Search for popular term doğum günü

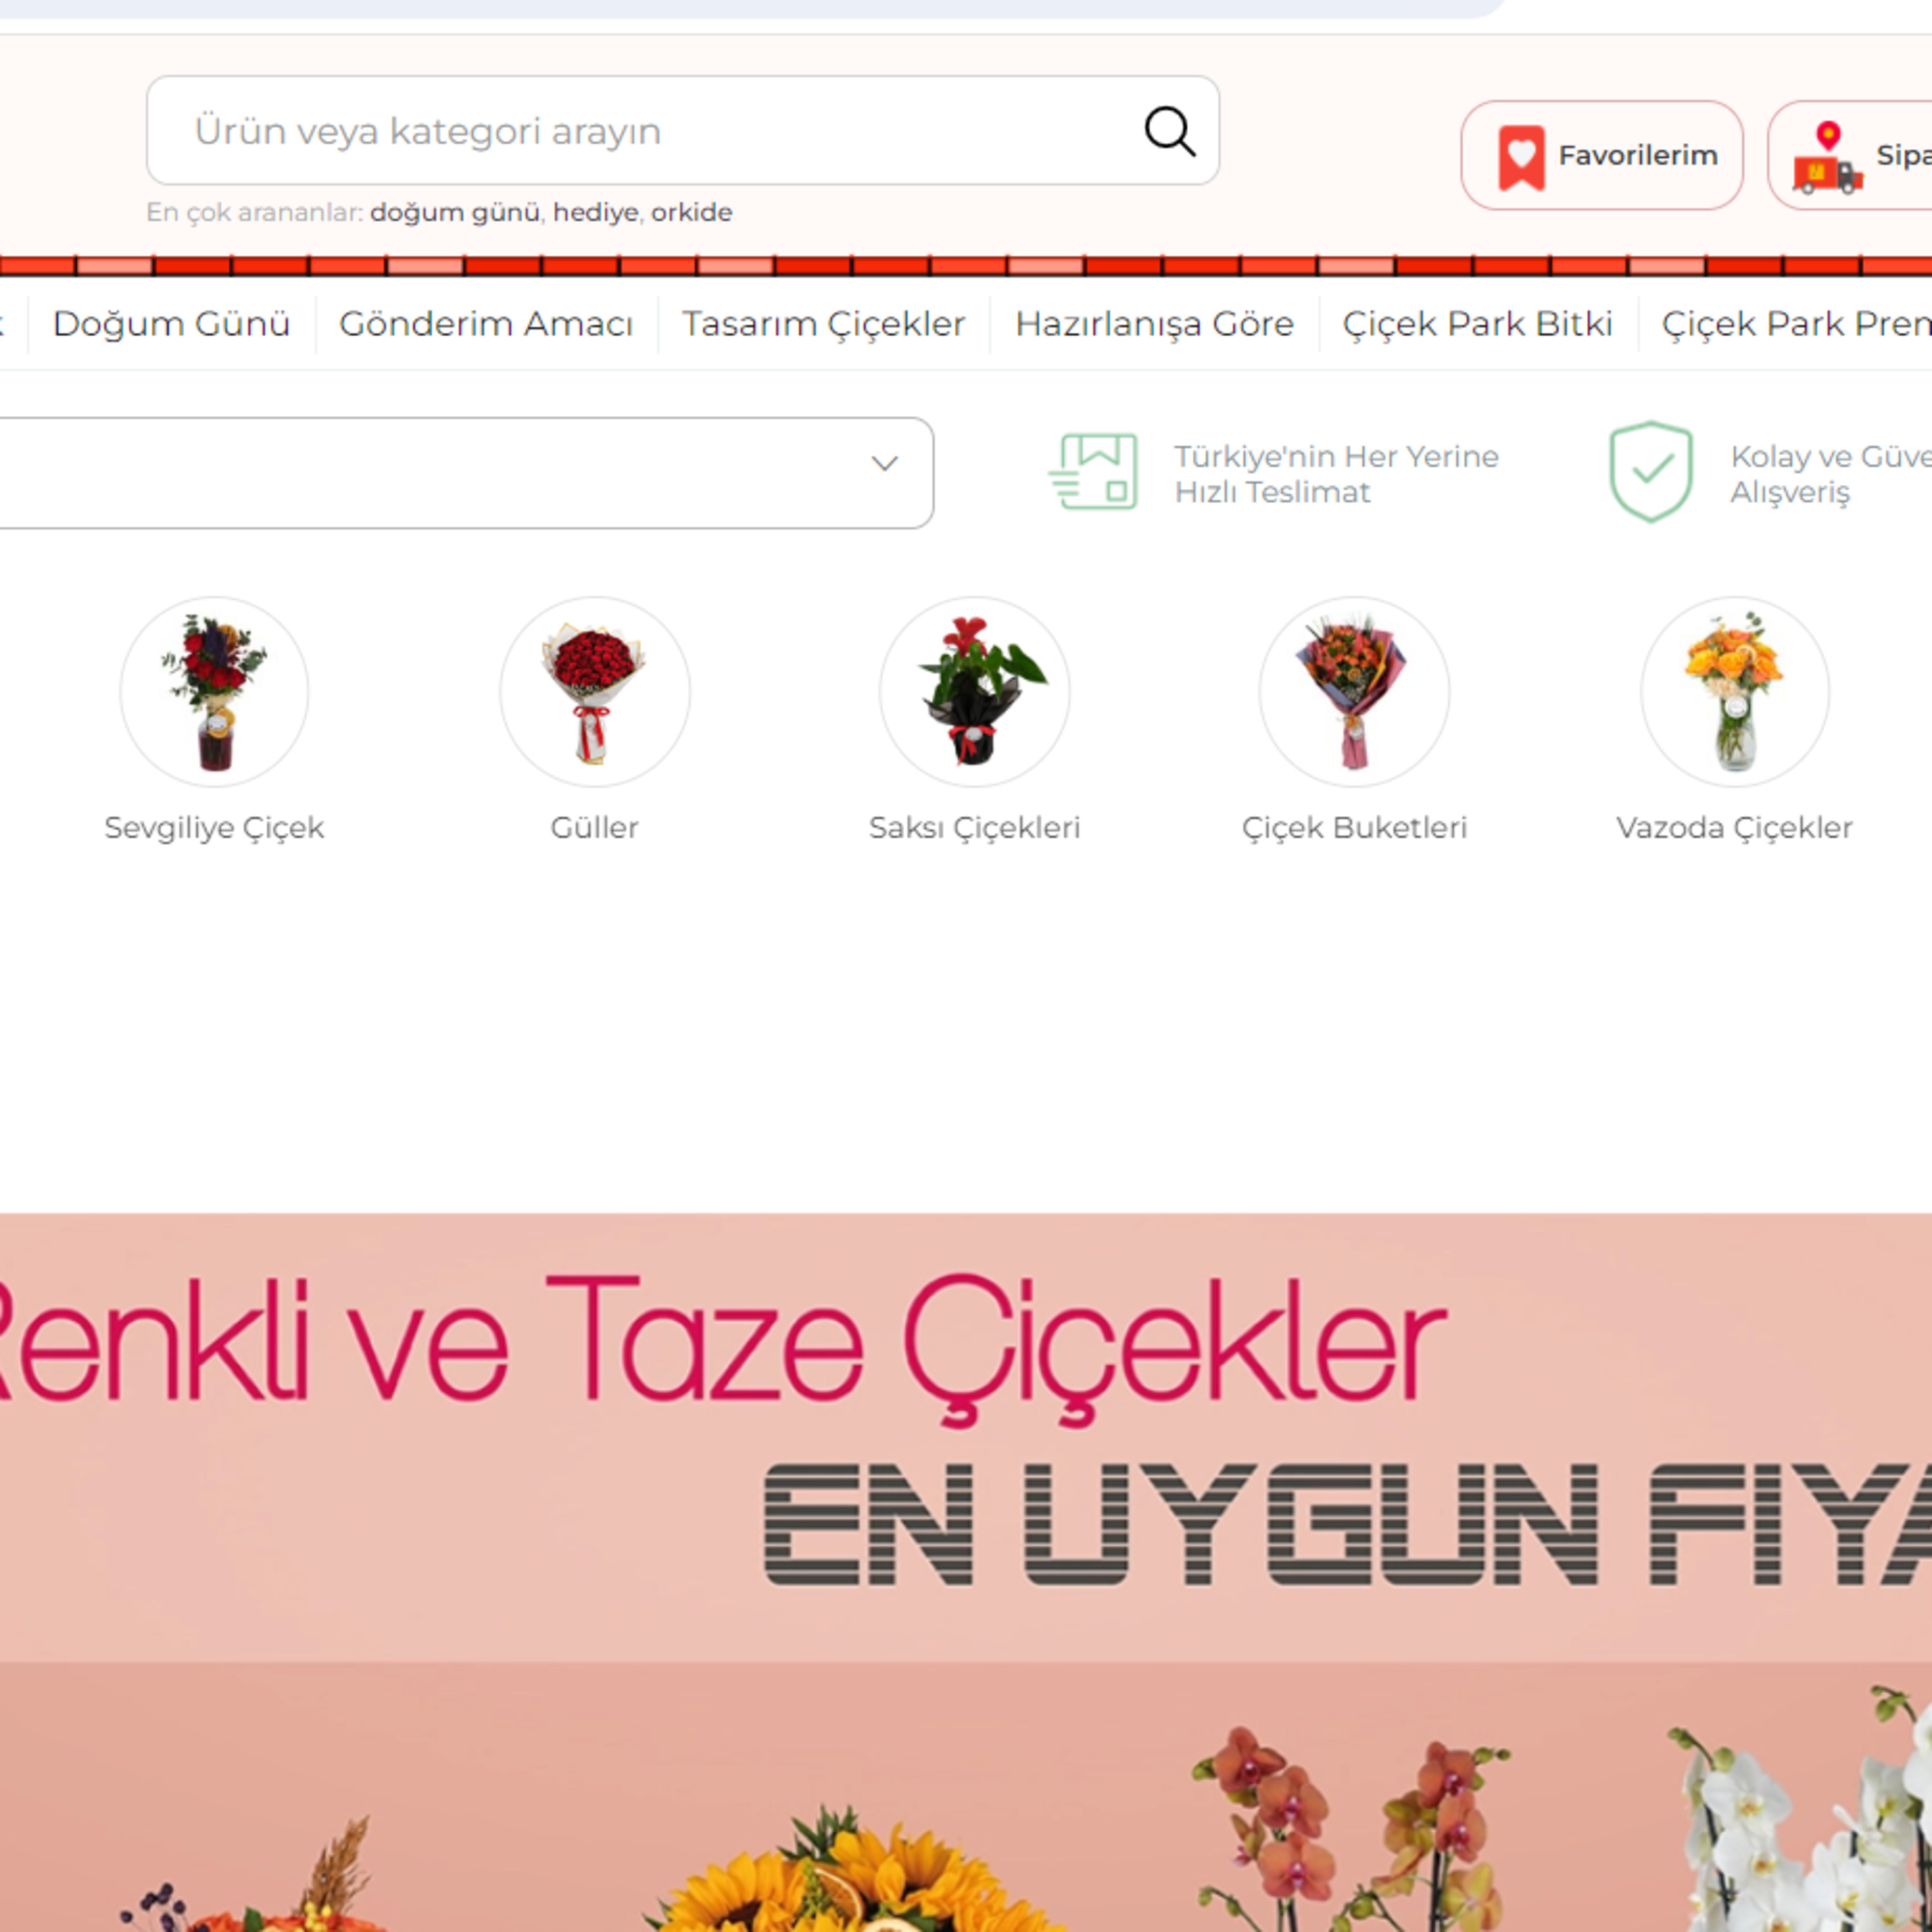coord(455,212)
